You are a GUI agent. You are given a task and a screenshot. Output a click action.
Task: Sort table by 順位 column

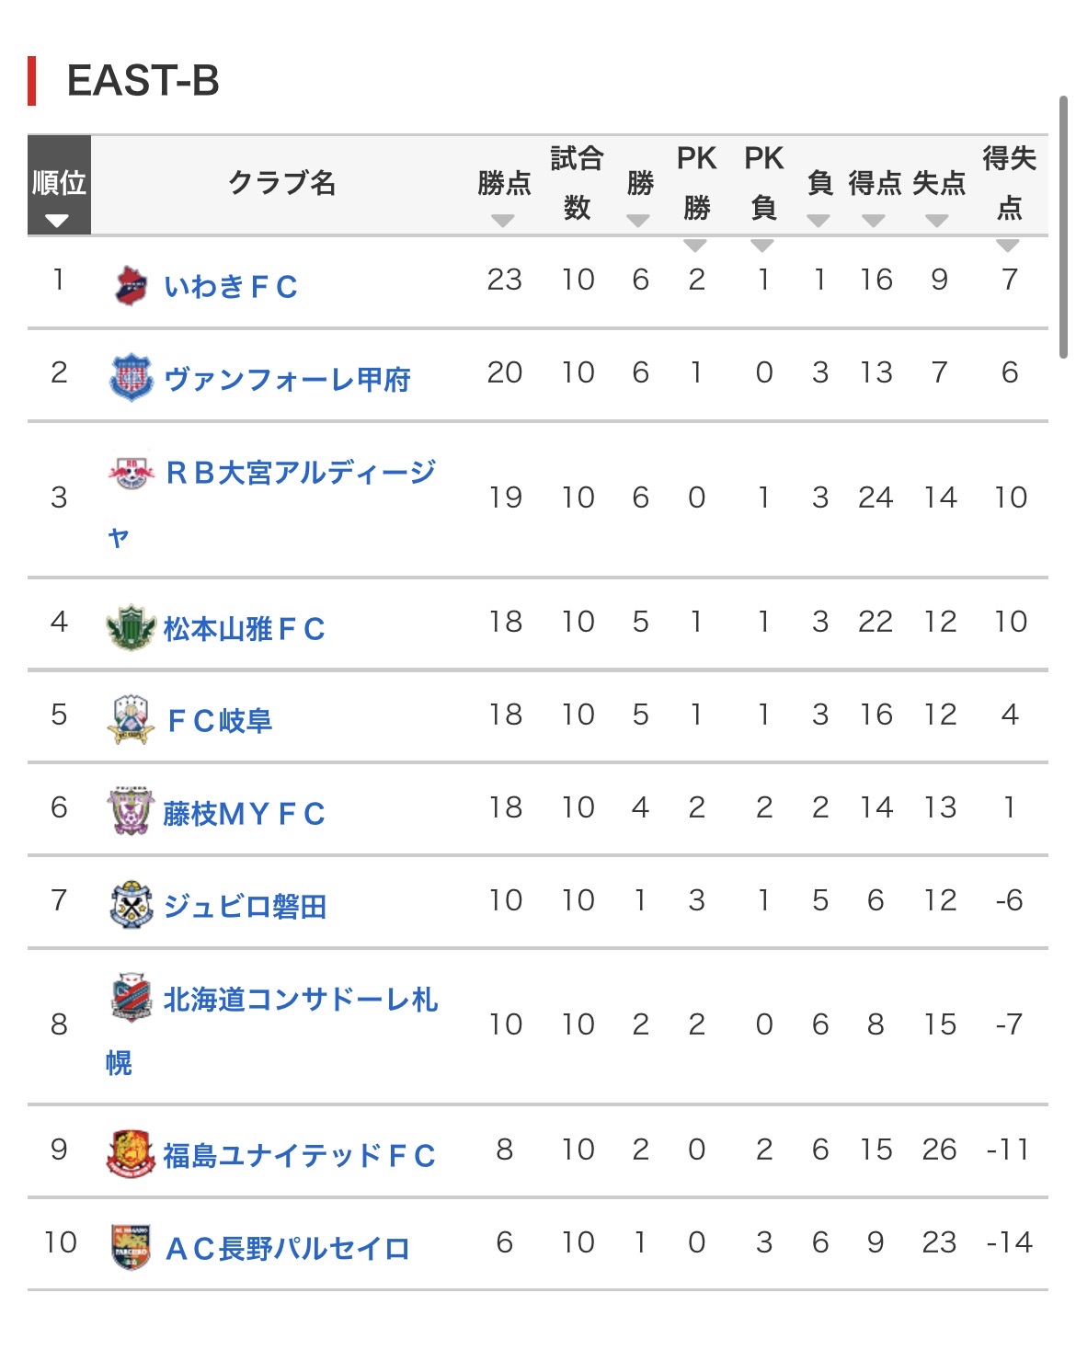pyautogui.click(x=58, y=221)
